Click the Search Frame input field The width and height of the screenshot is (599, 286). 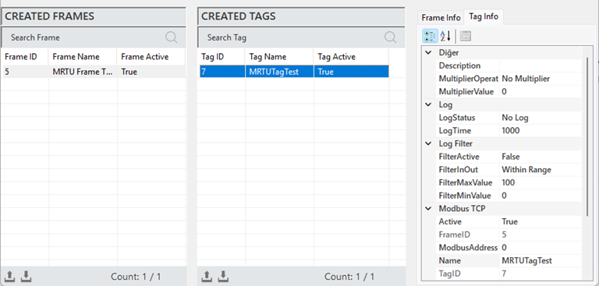click(x=83, y=37)
